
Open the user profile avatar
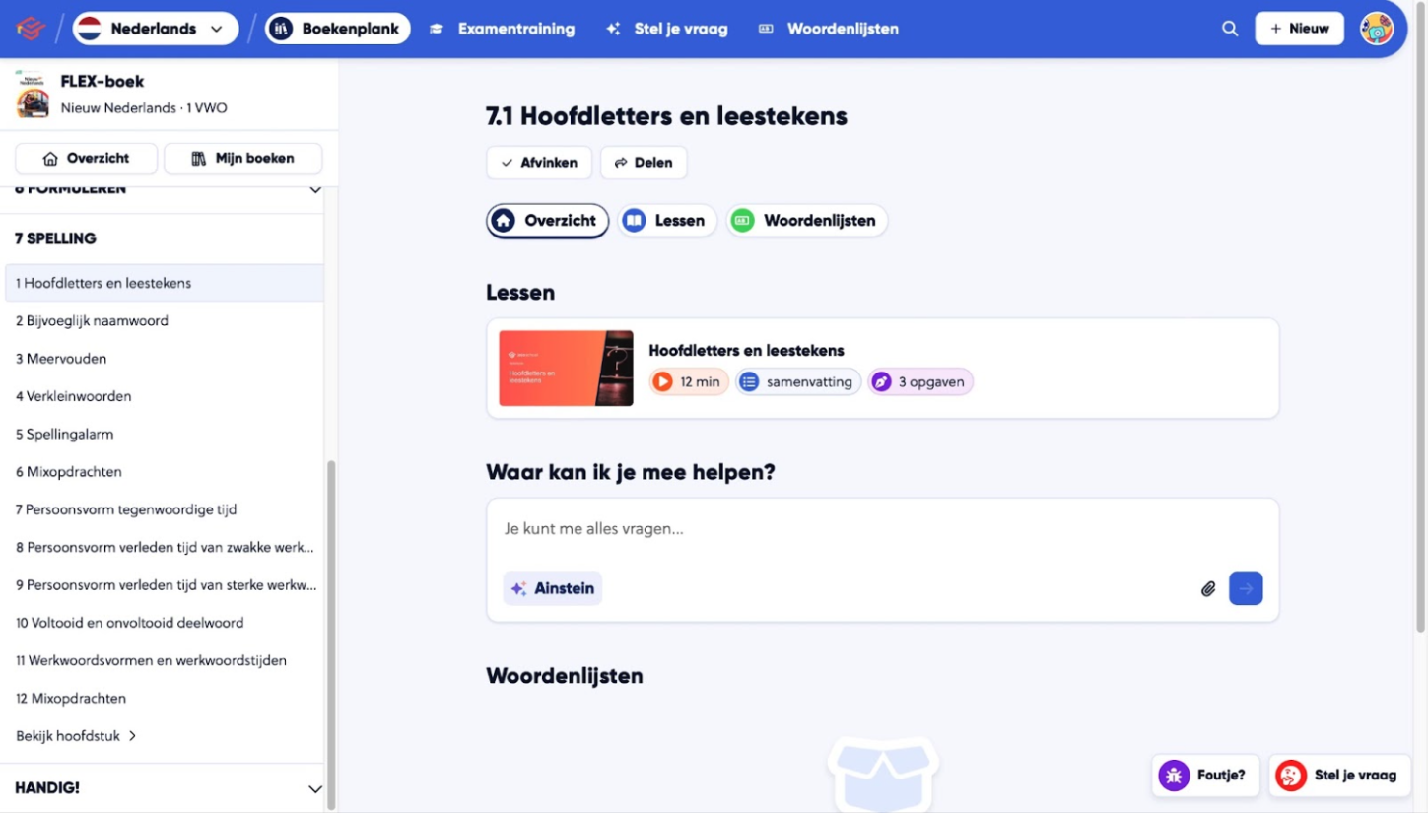pos(1377,29)
